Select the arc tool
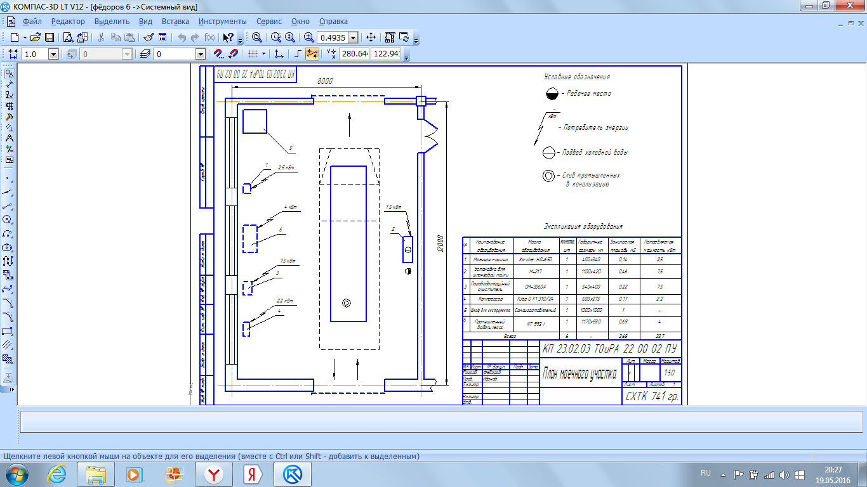 point(8,233)
